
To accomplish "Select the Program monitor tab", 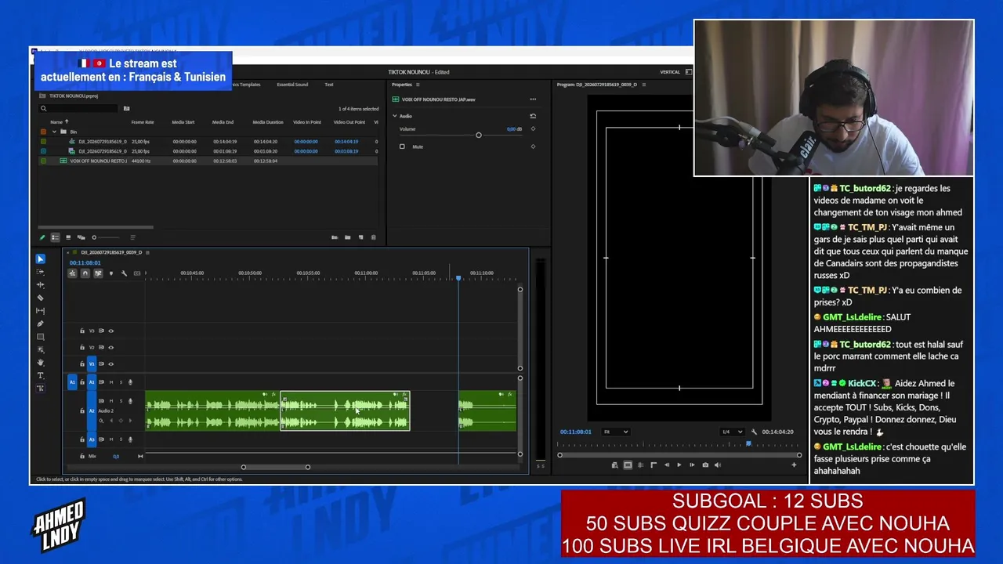I will (597, 85).
